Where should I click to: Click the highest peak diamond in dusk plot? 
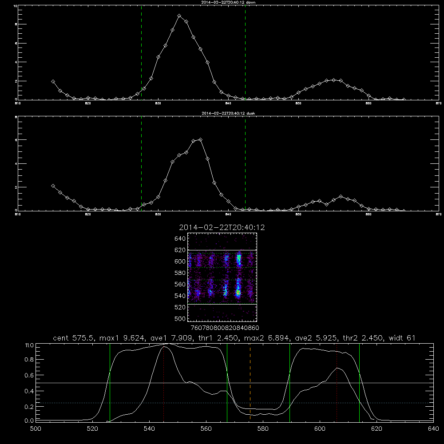click(201, 139)
